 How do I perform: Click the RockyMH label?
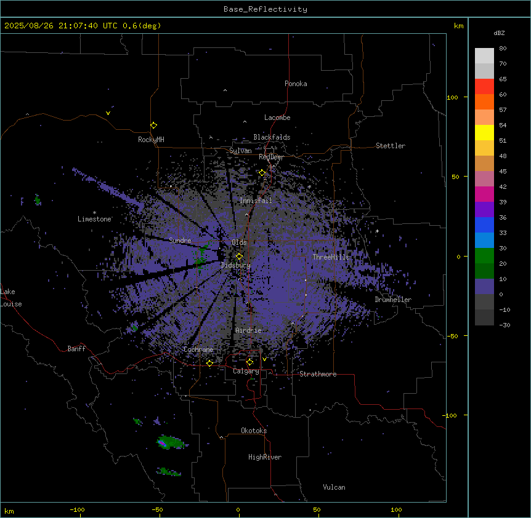[151, 140]
